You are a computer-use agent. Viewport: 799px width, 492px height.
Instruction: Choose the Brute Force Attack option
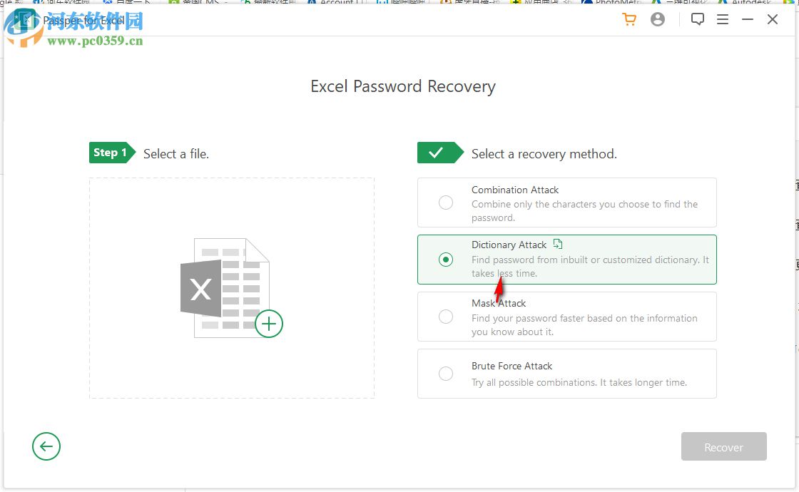click(446, 374)
